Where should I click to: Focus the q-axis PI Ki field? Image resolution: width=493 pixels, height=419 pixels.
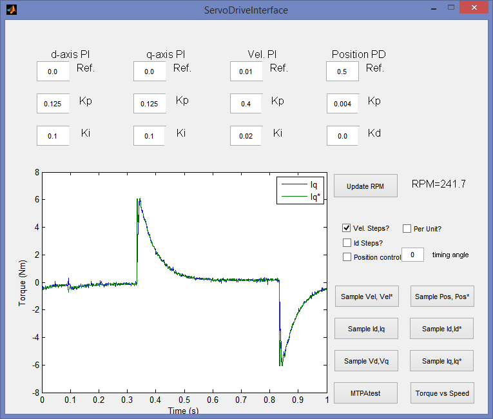coord(150,136)
